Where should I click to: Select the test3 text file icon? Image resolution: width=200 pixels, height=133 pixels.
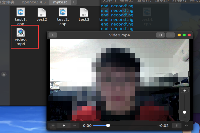click(84, 12)
